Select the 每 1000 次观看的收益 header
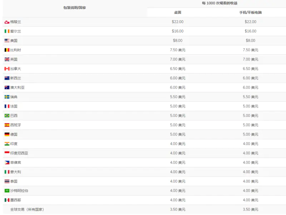 click(x=215, y=3)
